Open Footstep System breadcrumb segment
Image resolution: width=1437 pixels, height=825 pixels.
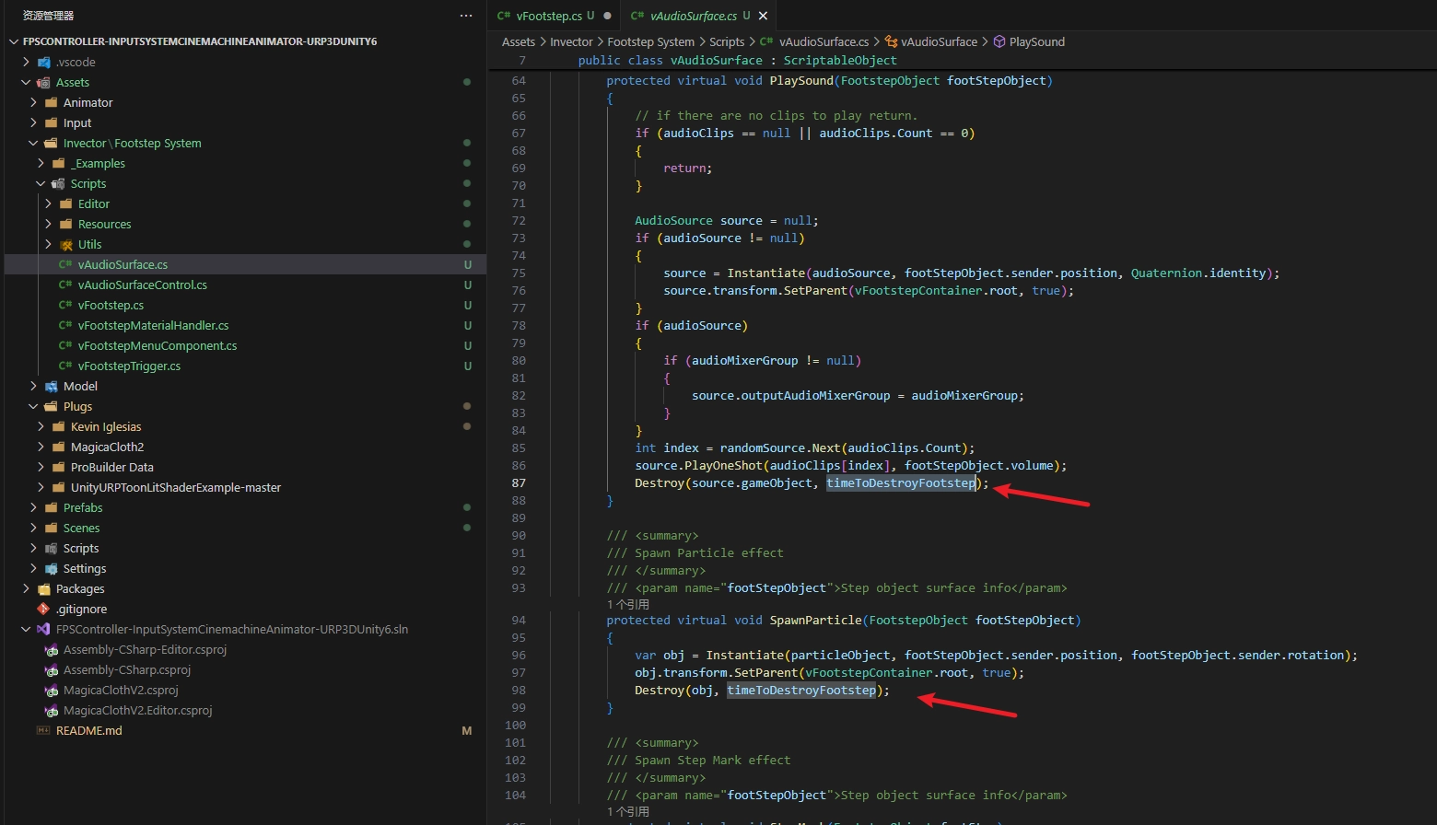[651, 41]
